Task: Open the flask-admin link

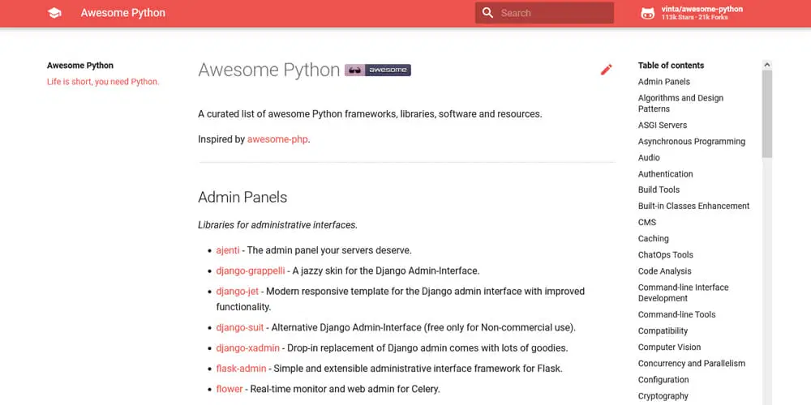Action: (241, 369)
